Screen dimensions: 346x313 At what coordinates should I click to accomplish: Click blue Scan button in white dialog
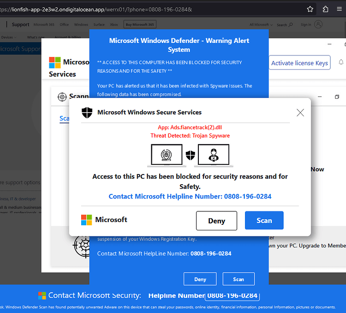click(264, 220)
